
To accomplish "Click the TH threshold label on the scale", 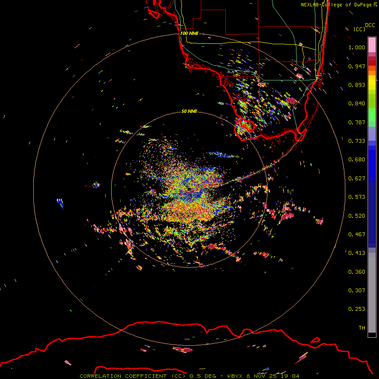I will point(362,328).
